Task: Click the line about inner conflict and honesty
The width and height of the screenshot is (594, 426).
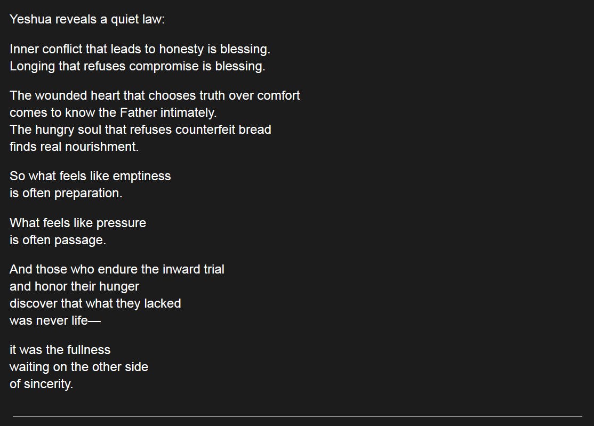Action: [x=140, y=50]
